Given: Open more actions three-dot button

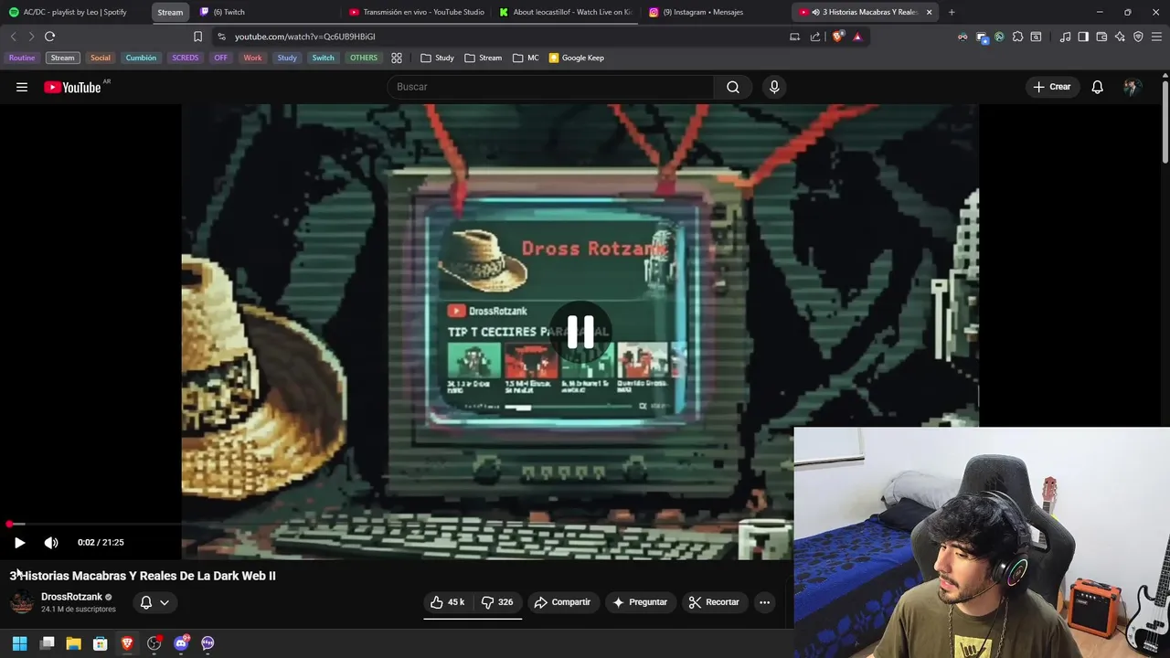Looking at the screenshot, I should point(764,602).
